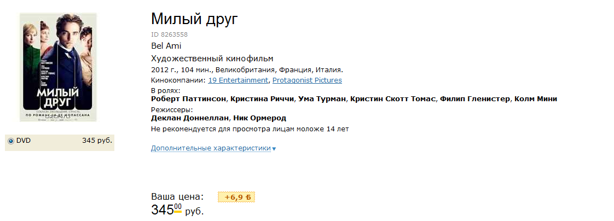Click the +6,9 bonus points badge

[236, 197]
